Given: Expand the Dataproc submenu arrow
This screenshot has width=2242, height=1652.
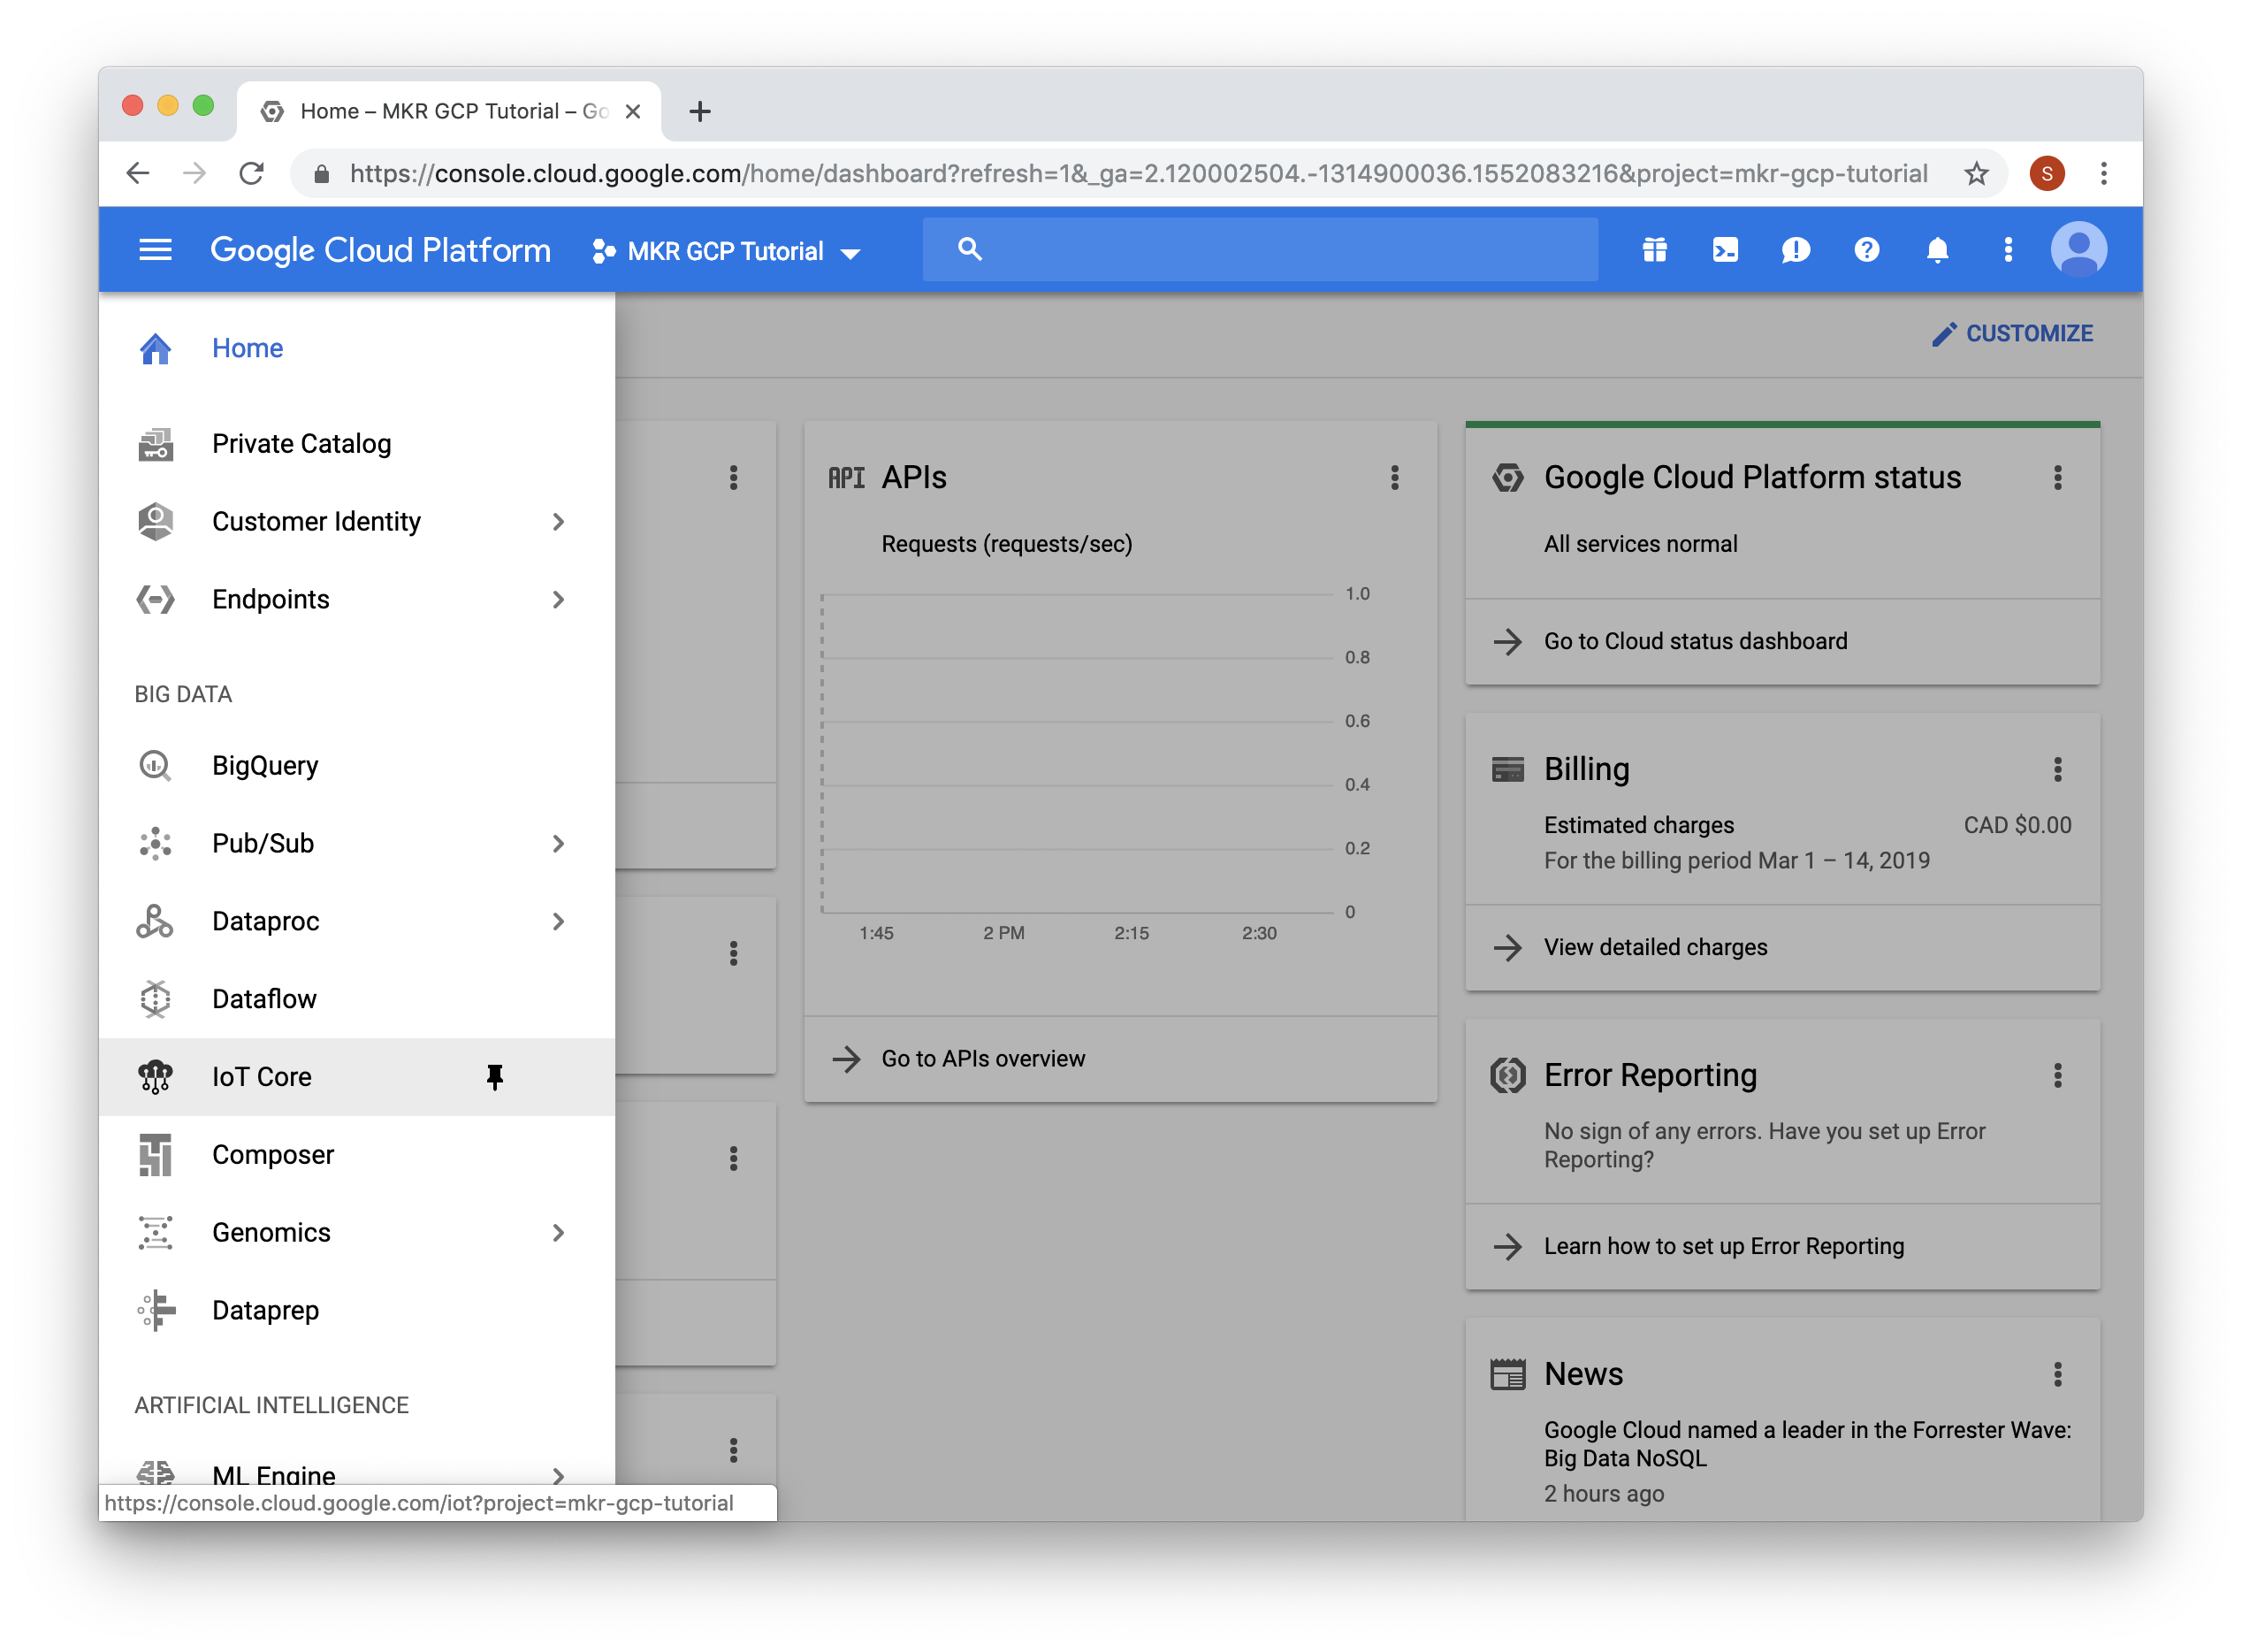Looking at the screenshot, I should (x=558, y=921).
